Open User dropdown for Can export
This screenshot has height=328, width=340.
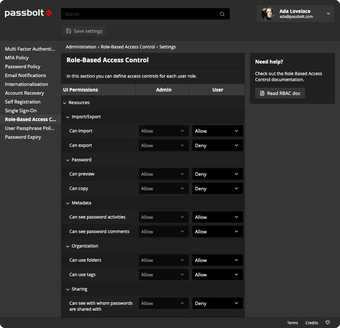(217, 146)
